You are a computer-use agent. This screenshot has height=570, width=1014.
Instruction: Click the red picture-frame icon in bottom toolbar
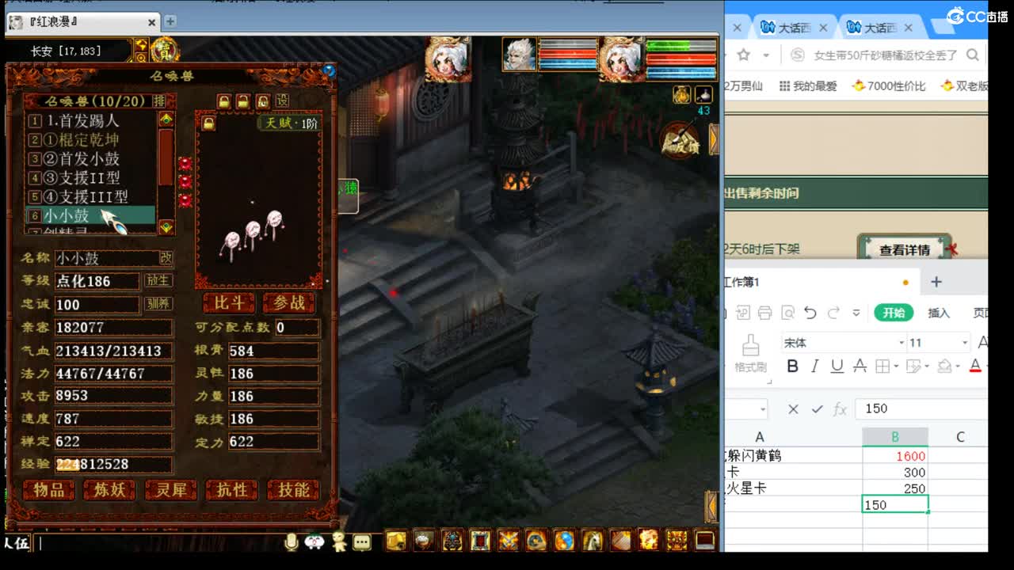[x=480, y=541]
